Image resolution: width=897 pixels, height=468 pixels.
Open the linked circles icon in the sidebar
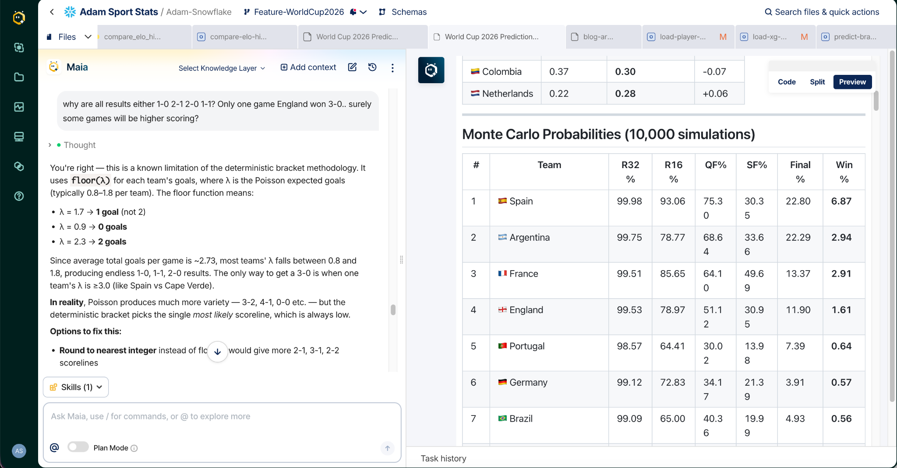[19, 166]
